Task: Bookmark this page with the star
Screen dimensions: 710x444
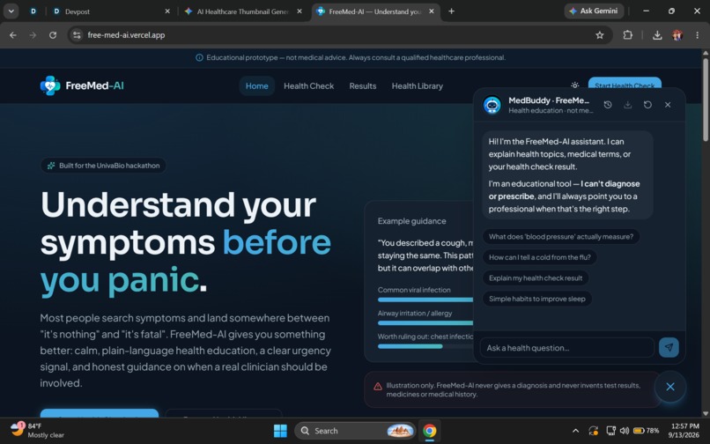Action: [x=600, y=35]
